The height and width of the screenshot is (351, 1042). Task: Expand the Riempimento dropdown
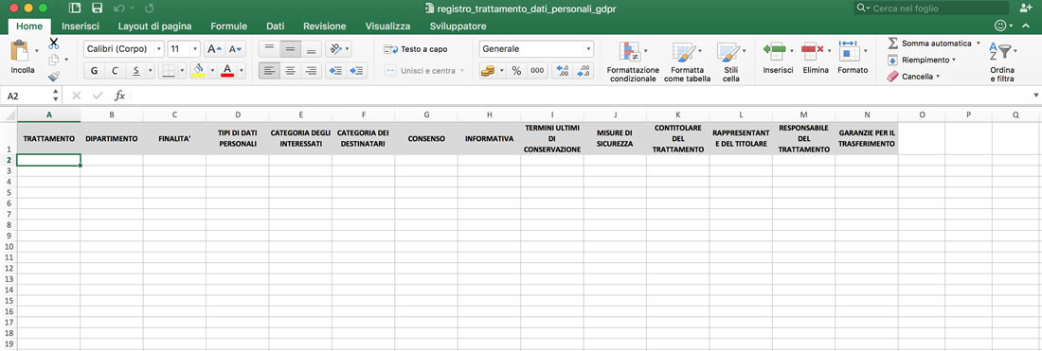[x=954, y=60]
